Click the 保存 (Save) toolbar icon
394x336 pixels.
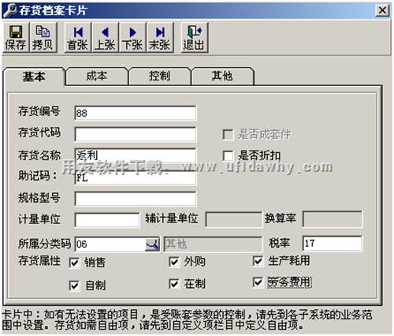[x=16, y=37]
